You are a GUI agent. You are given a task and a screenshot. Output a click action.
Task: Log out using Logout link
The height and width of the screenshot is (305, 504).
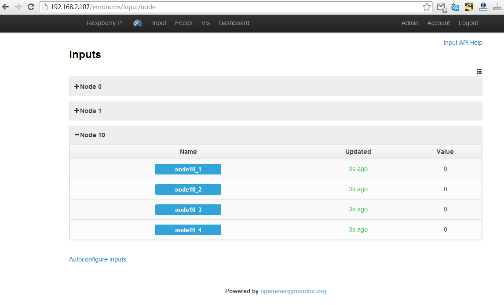point(468,23)
